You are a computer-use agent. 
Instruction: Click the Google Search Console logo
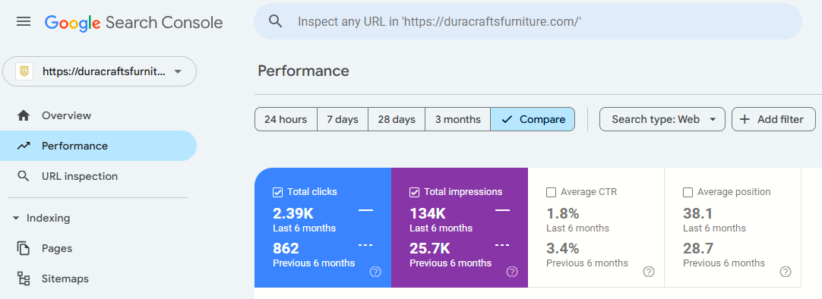tap(134, 23)
